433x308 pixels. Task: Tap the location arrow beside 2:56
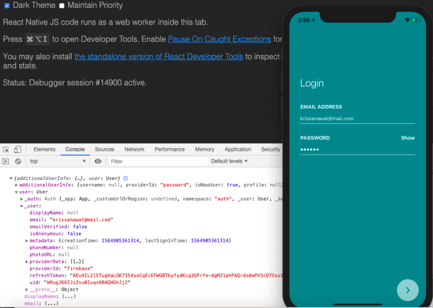313,20
